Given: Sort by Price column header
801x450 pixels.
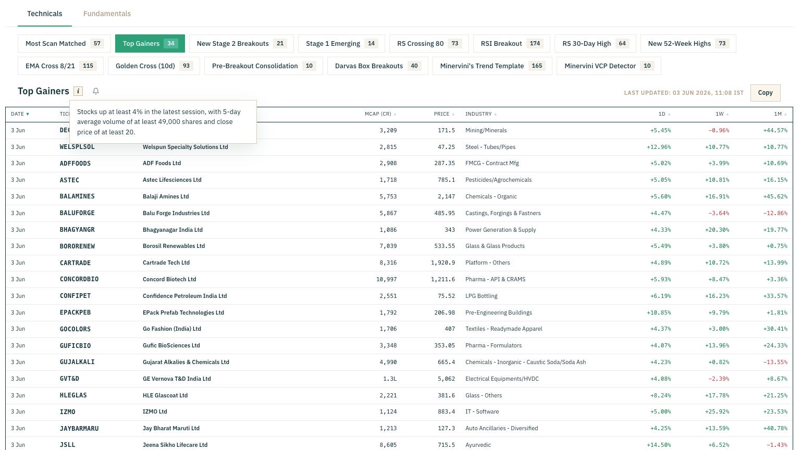Looking at the screenshot, I should [x=444, y=114].
